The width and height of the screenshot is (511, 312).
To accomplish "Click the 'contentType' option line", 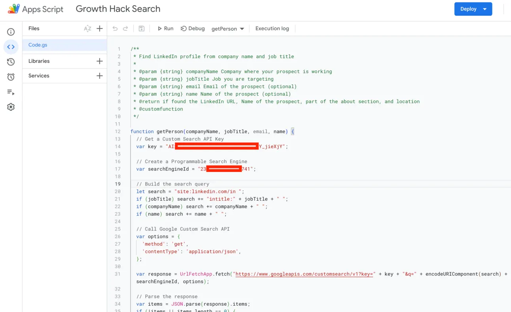I will (191, 251).
